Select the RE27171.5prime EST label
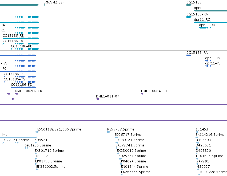The width and height of the screenshot is (227, 176). [x=16, y=140]
